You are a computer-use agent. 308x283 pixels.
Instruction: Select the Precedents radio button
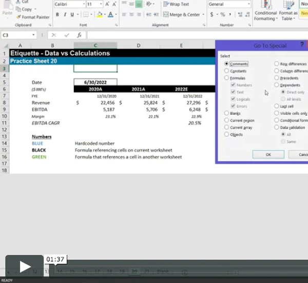(x=277, y=78)
